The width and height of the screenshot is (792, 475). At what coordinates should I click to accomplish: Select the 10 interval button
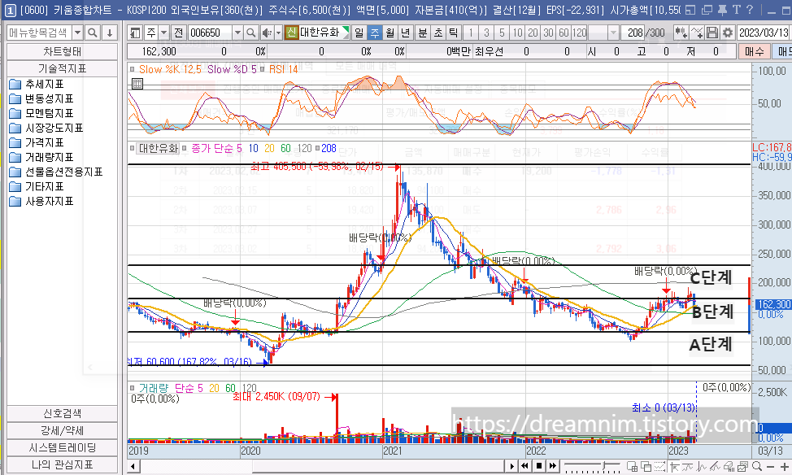517,33
